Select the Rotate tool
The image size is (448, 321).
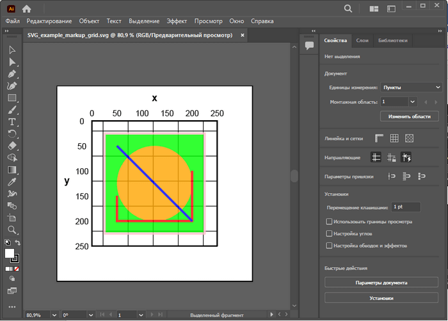click(x=12, y=134)
